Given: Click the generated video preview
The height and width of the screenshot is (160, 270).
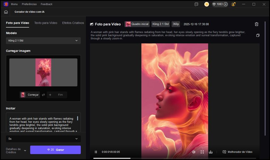Looking at the screenshot, I should pos(175,100).
